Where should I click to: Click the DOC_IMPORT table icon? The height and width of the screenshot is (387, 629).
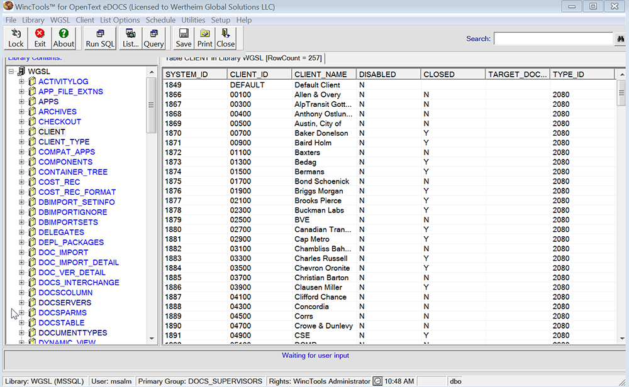click(x=32, y=252)
